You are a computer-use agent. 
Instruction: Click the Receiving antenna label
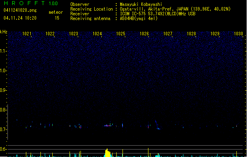tap(90, 18)
